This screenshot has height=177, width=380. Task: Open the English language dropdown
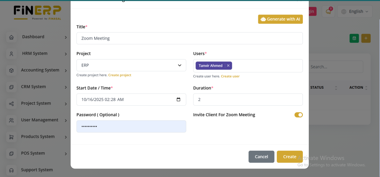coord(355,11)
